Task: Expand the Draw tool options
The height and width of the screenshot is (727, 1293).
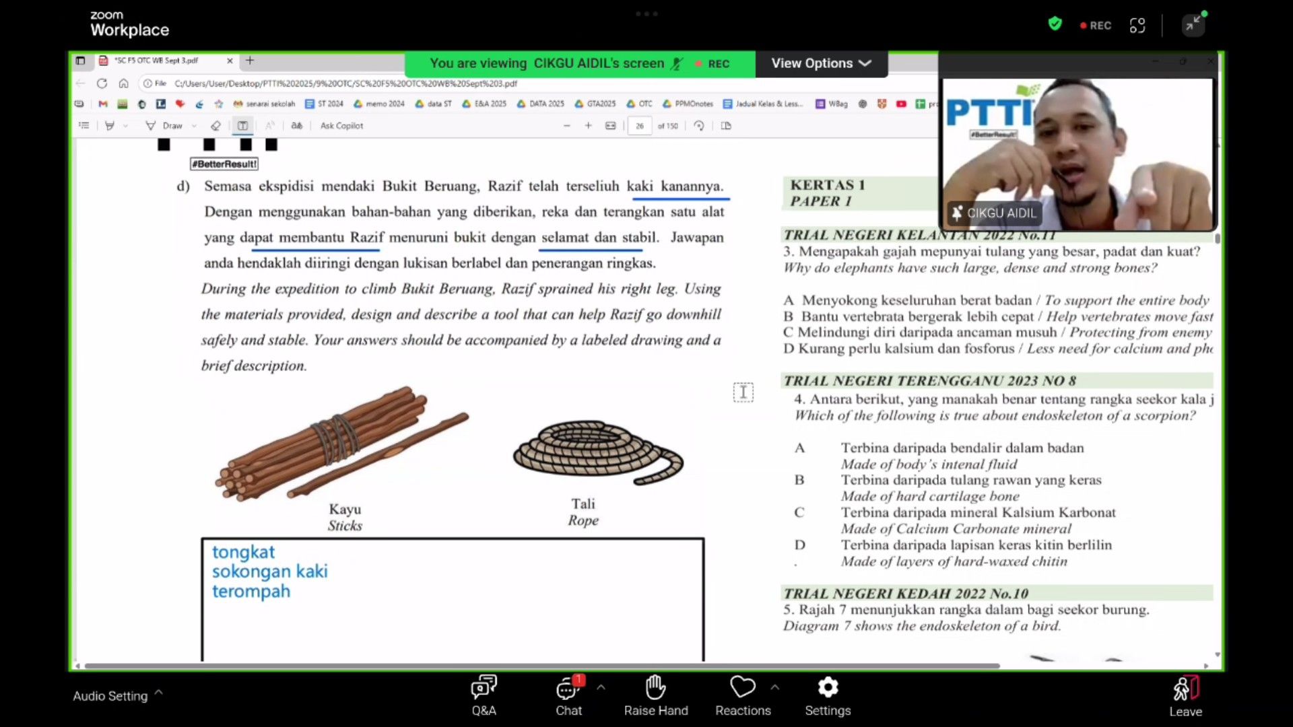Action: [194, 126]
